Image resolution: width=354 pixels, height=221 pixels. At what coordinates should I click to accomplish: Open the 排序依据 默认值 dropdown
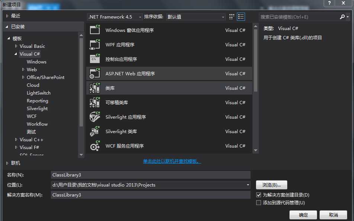click(196, 17)
